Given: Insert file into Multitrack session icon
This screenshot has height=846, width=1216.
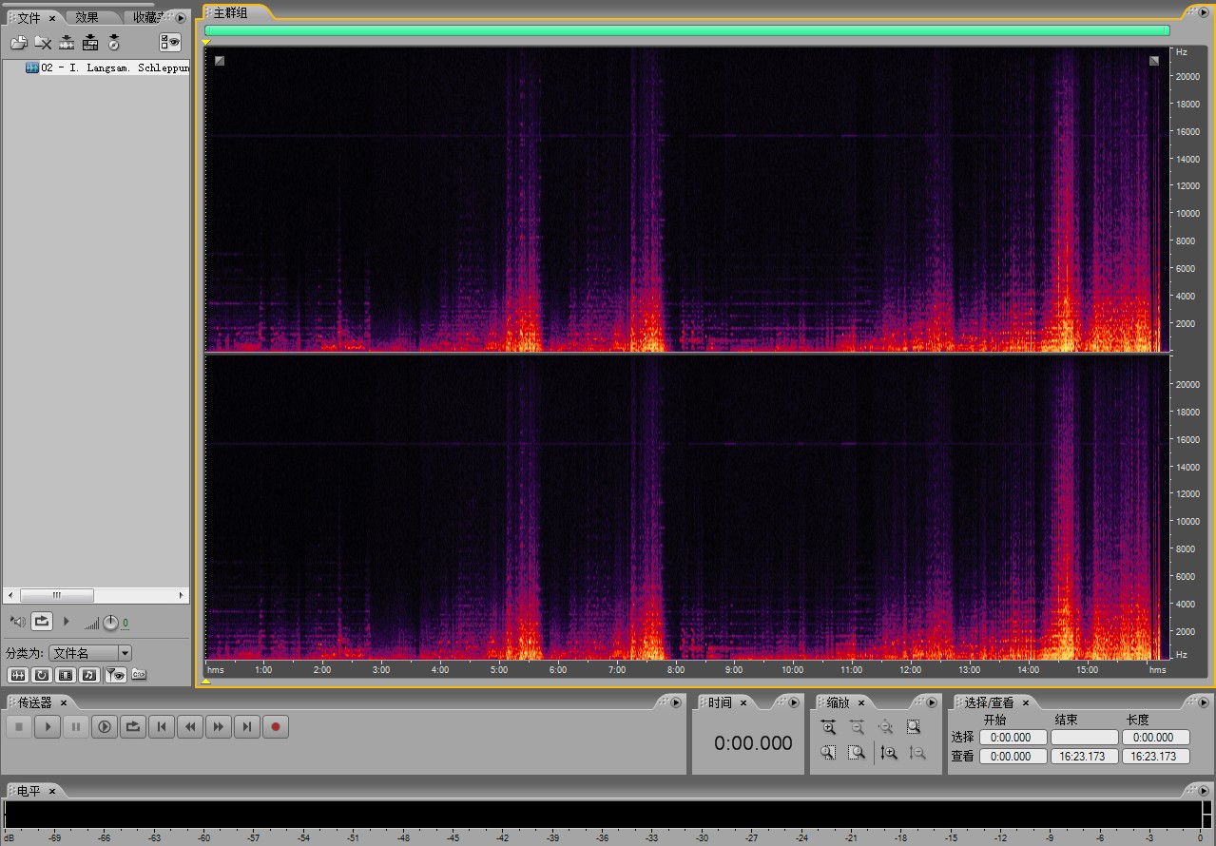Looking at the screenshot, I should coord(90,43).
